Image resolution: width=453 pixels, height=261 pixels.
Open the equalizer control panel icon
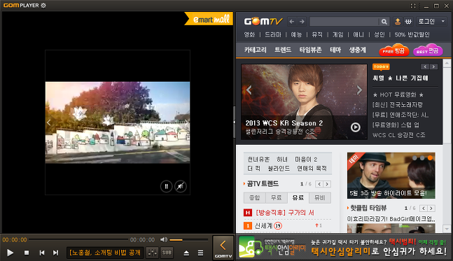click(152, 253)
